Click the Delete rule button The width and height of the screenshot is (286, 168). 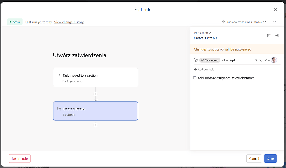point(20,158)
